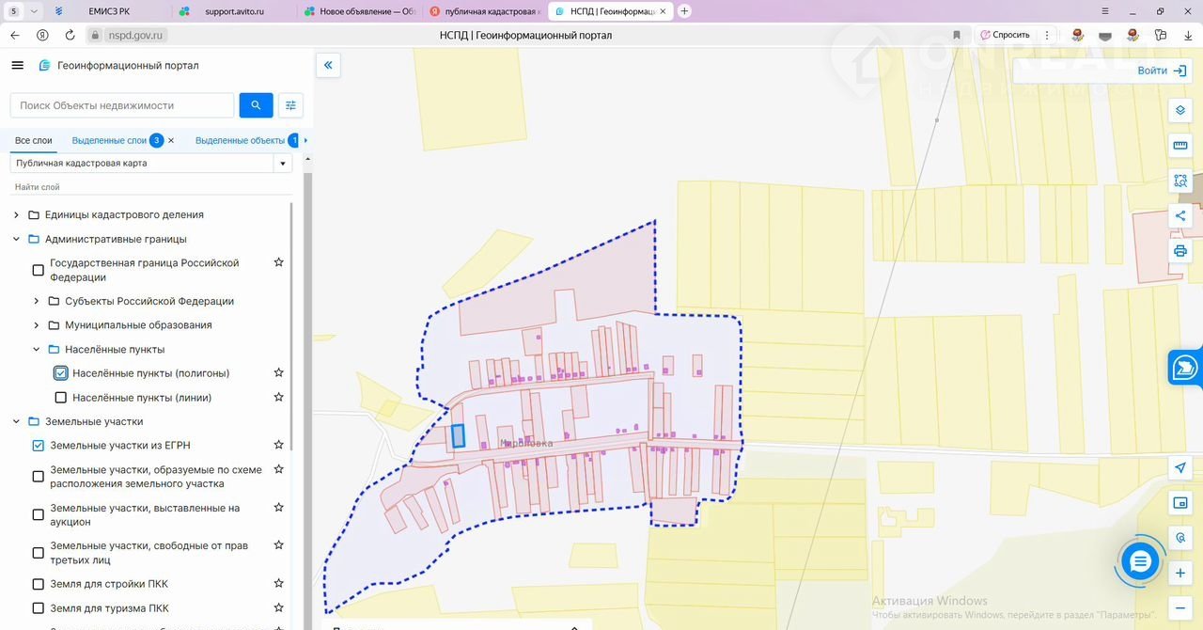Screen dimensions: 1203x630
Task: Switch to 'Выделенные слои' tab
Action: pos(109,141)
